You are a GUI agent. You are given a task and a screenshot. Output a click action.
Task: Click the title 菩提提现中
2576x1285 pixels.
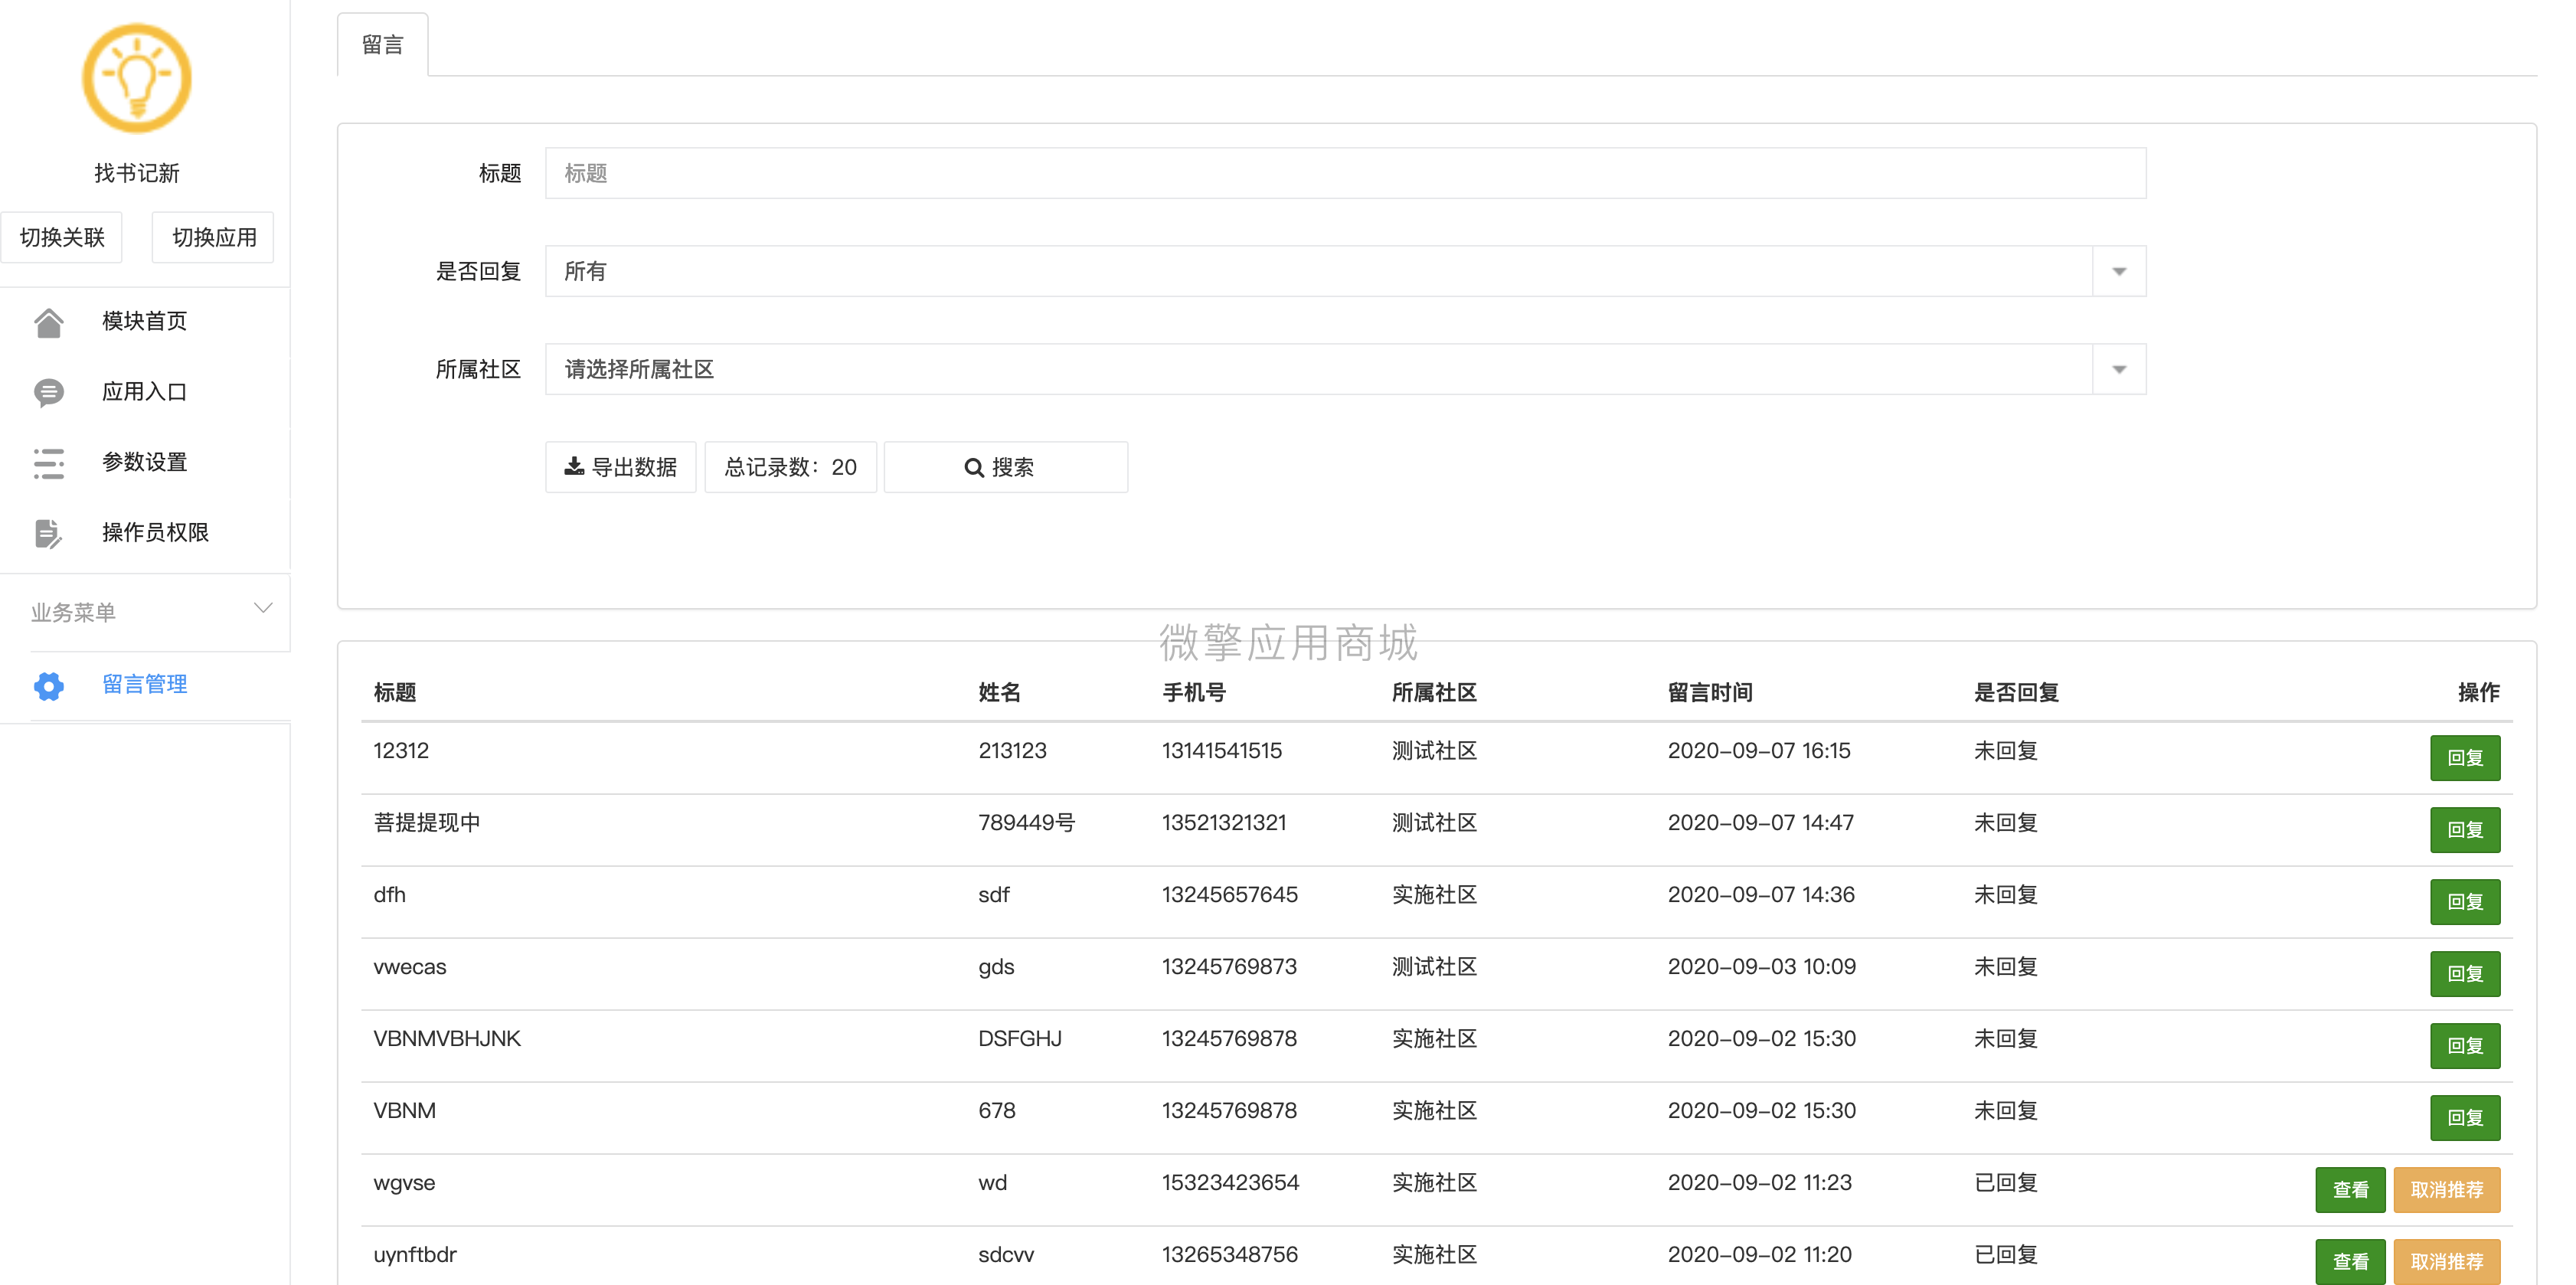(x=427, y=822)
